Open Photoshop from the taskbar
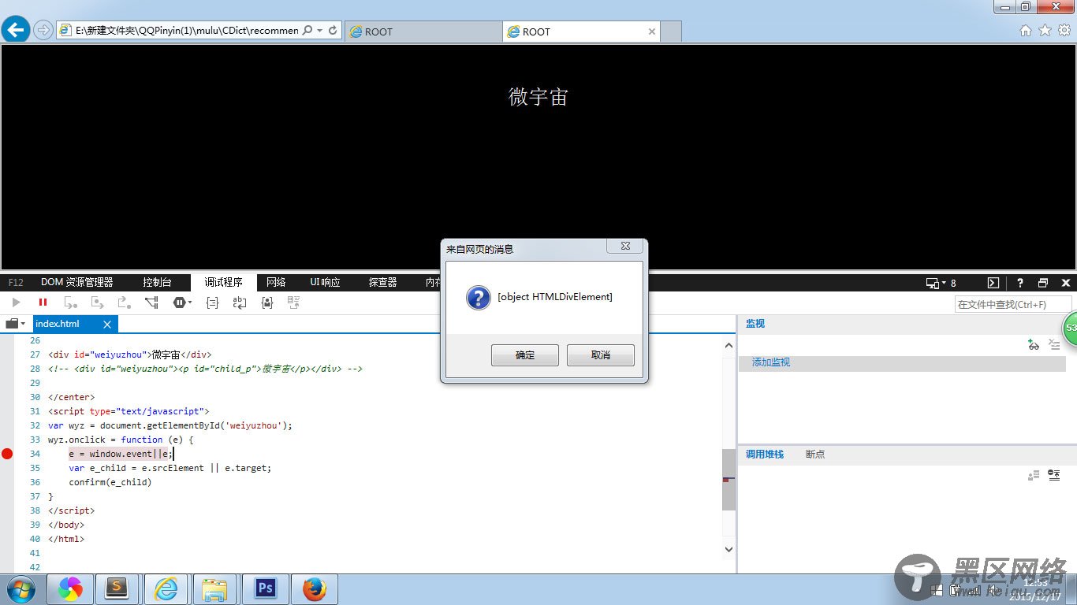 pyautogui.click(x=265, y=589)
